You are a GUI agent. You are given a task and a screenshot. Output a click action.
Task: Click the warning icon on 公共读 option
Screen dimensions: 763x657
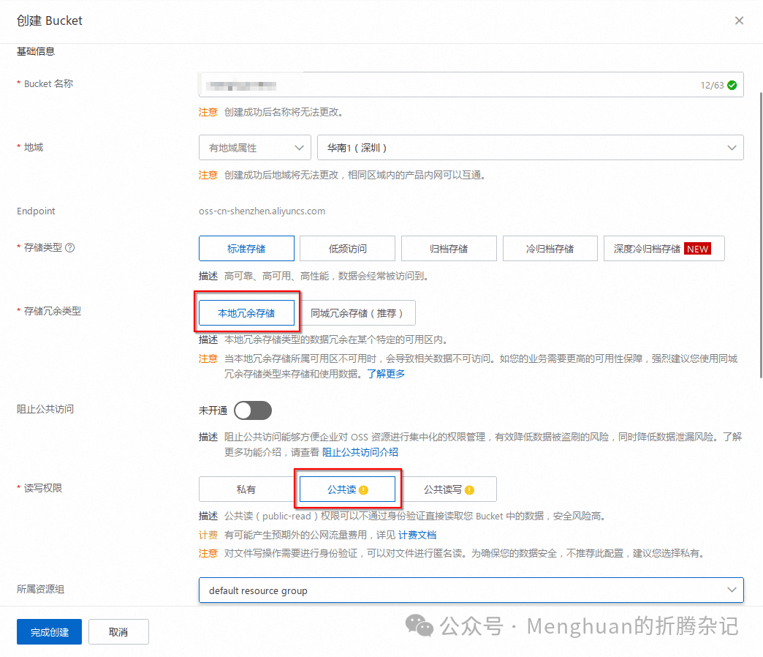[366, 489]
